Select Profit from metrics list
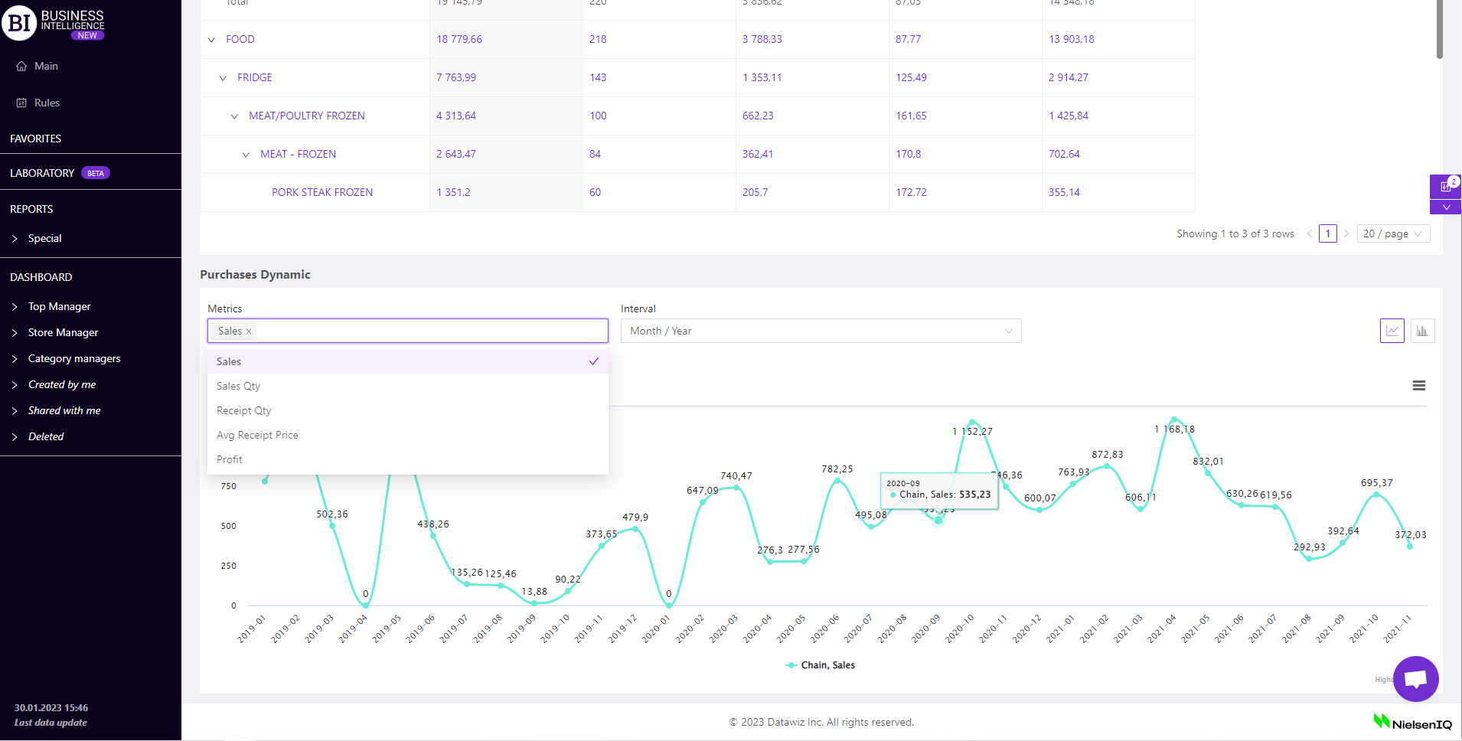The image size is (1462, 741). tap(230, 459)
